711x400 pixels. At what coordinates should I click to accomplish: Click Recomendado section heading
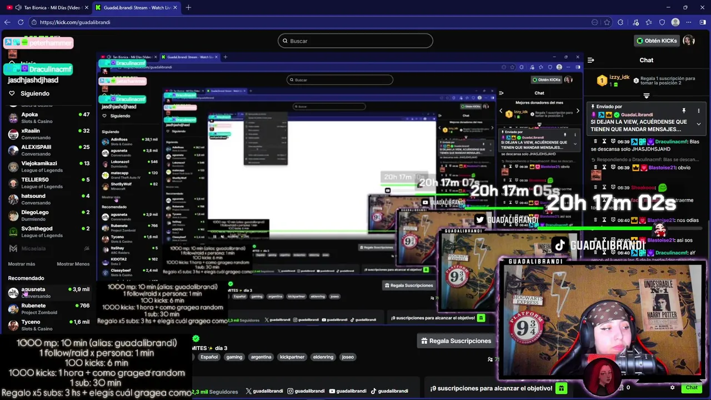(x=26, y=278)
